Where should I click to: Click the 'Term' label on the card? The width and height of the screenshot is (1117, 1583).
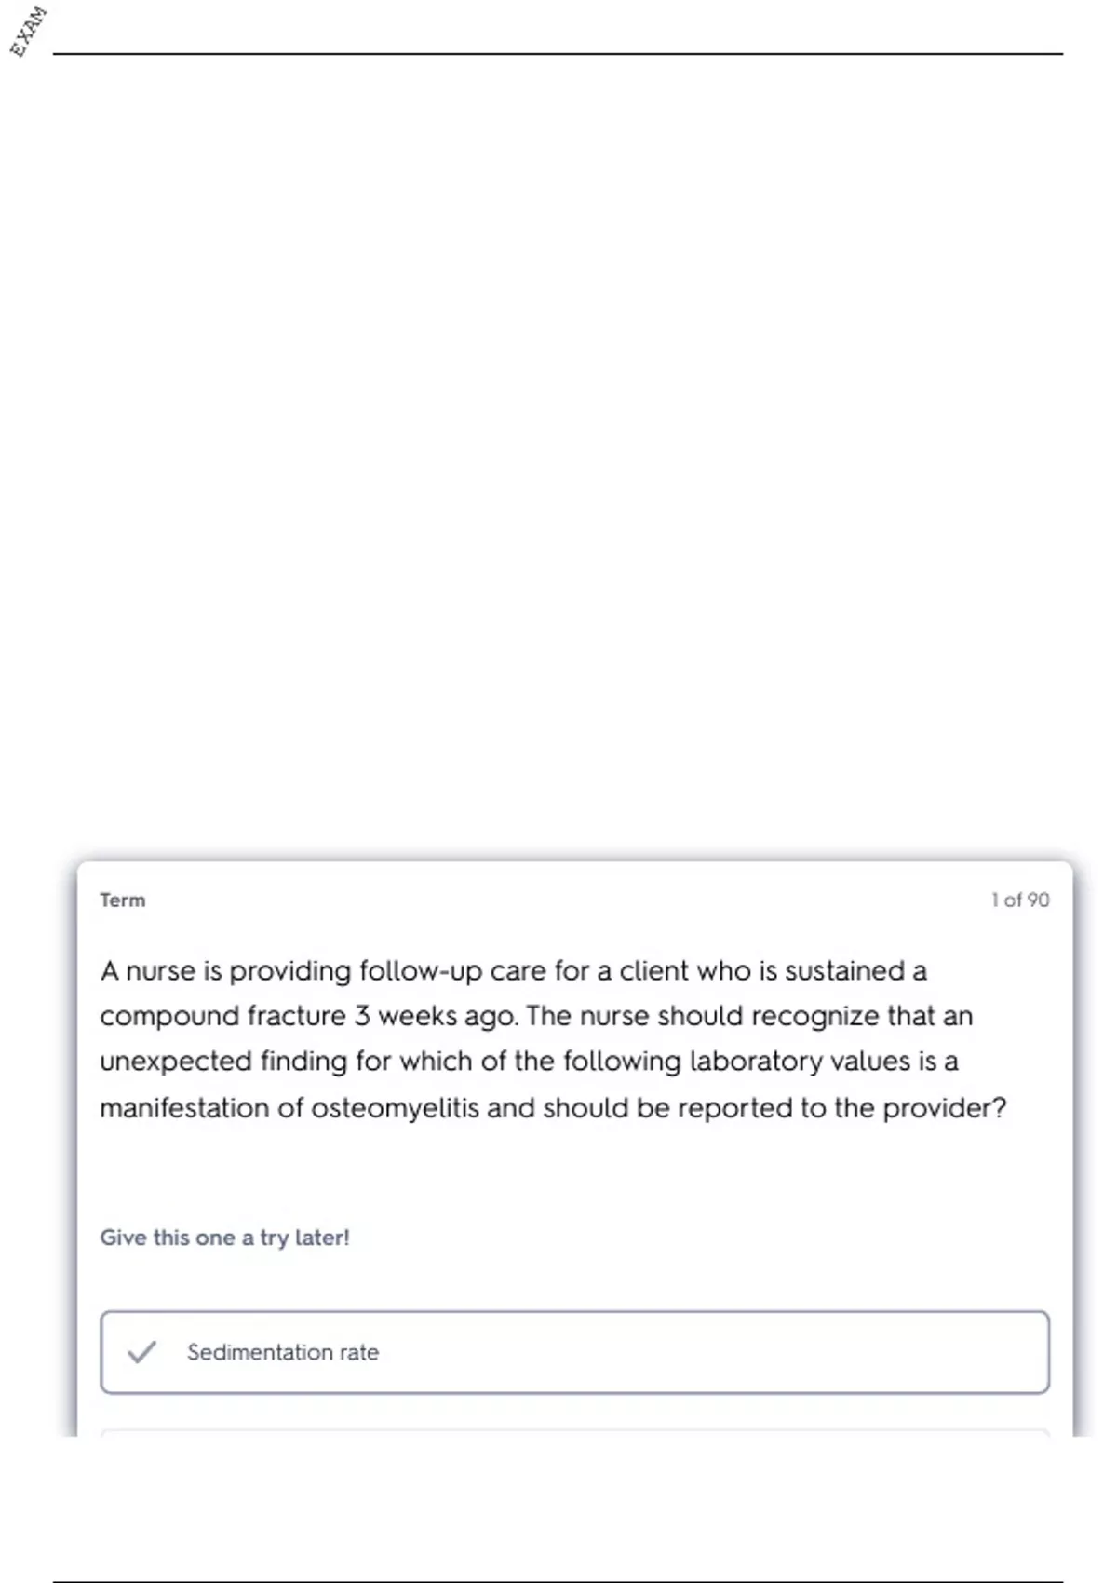pos(123,900)
